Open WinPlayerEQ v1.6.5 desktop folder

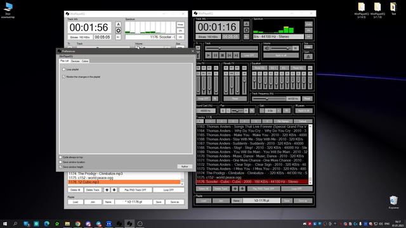pyautogui.click(x=362, y=11)
